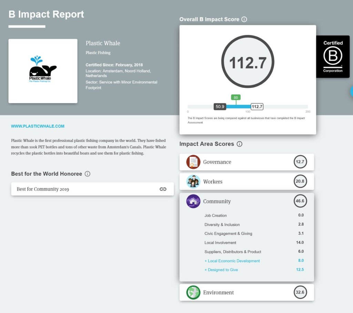Click the 12.7 Governance score circle
The height and width of the screenshot is (313, 353).
pos(300,162)
